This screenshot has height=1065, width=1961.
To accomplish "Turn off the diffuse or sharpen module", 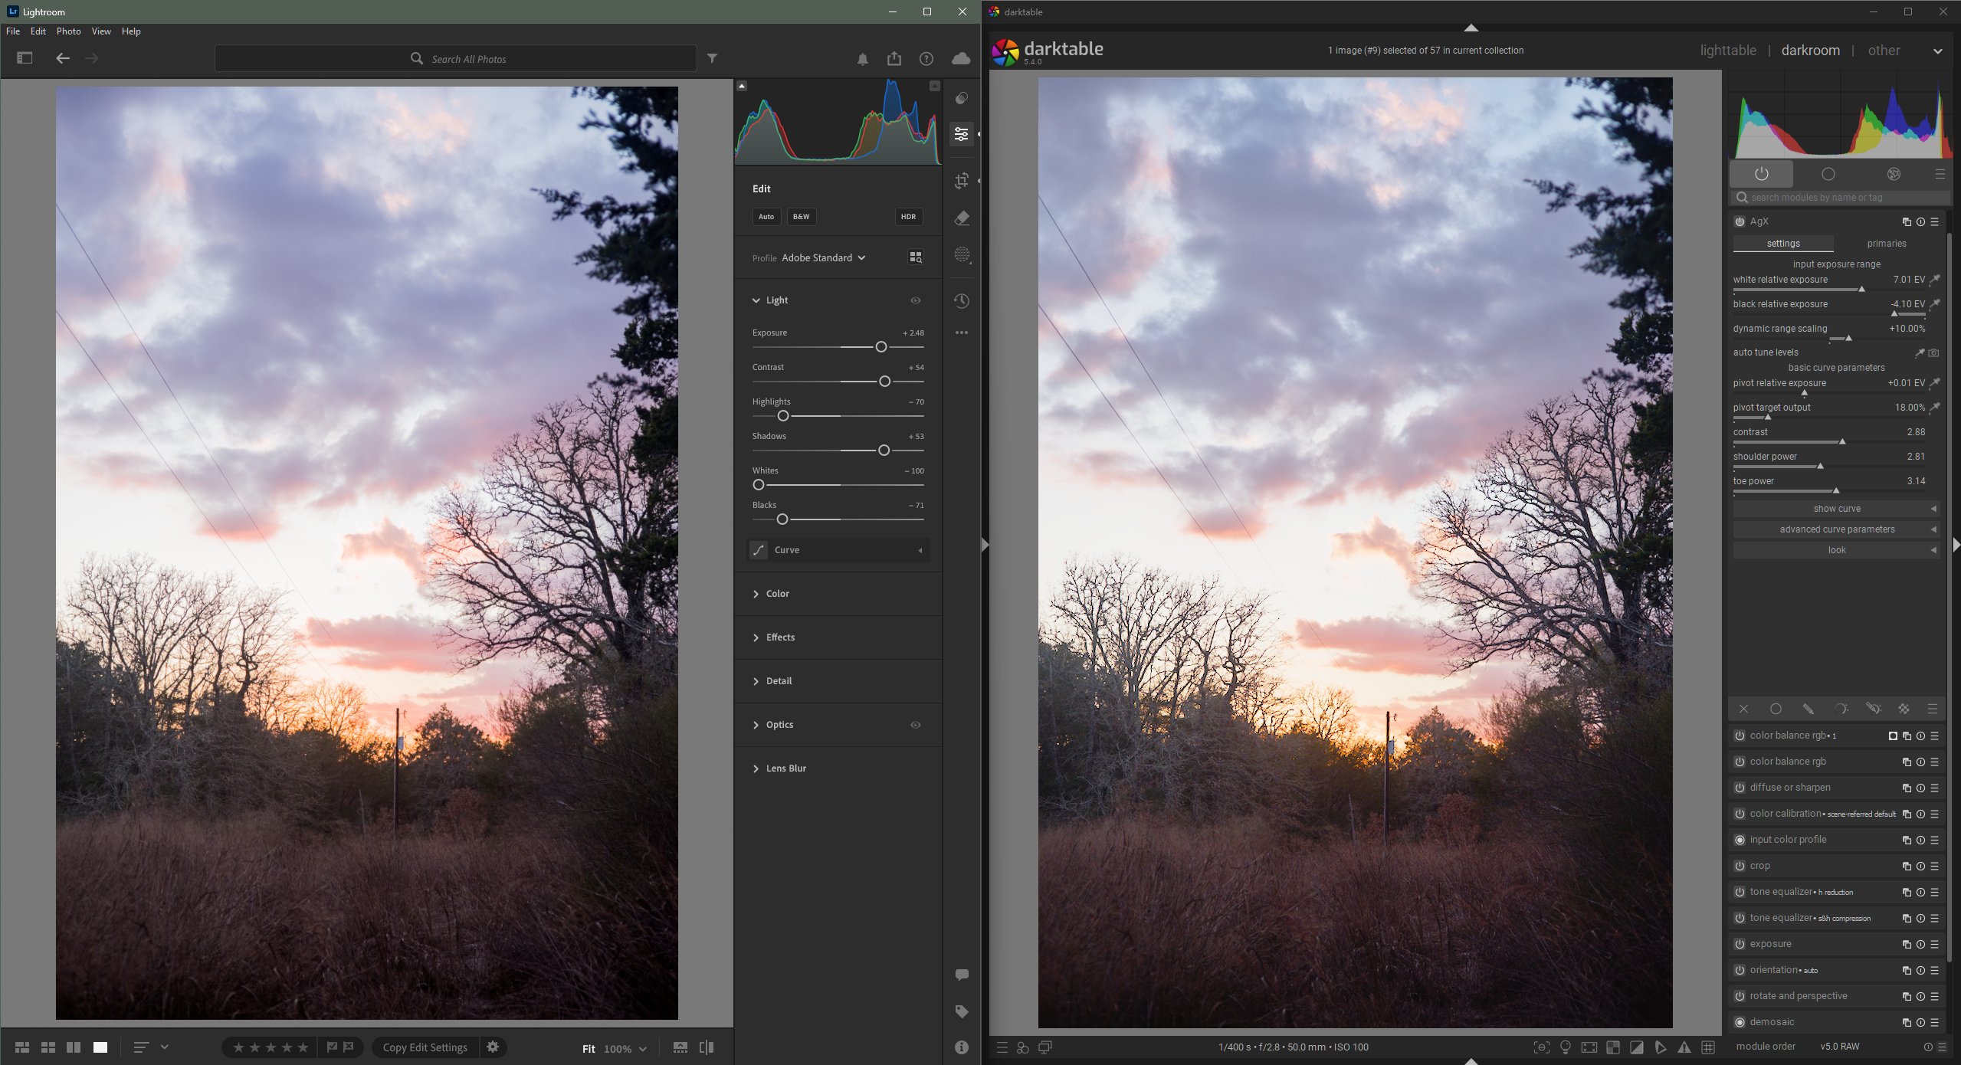I will click(1740, 788).
